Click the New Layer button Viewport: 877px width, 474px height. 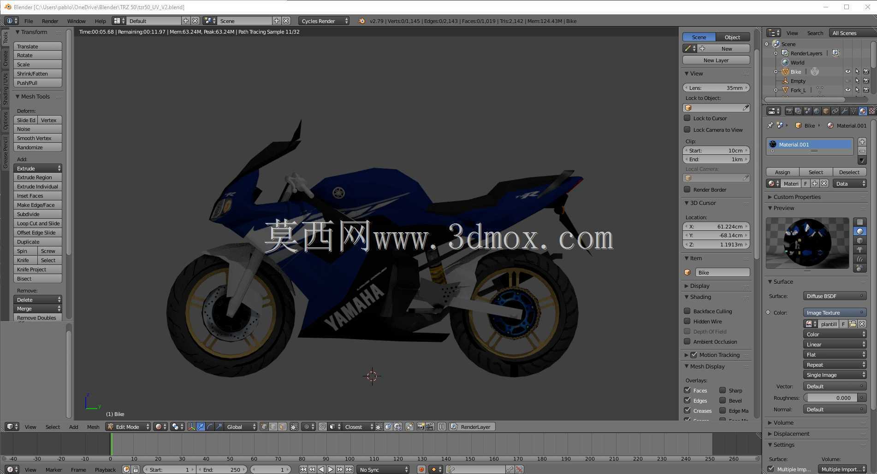716,60
